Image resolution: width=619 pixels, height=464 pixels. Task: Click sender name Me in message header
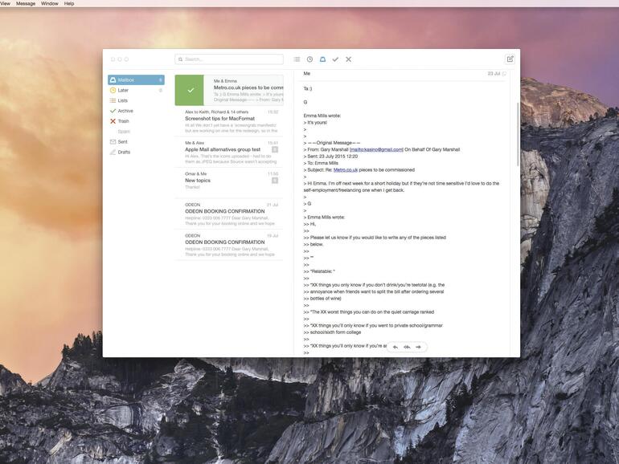pos(307,74)
